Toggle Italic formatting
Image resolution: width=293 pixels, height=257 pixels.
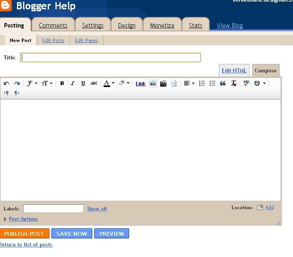pos(72,83)
